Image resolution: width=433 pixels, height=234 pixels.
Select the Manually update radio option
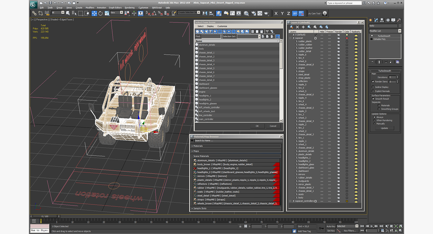click(x=374, y=124)
